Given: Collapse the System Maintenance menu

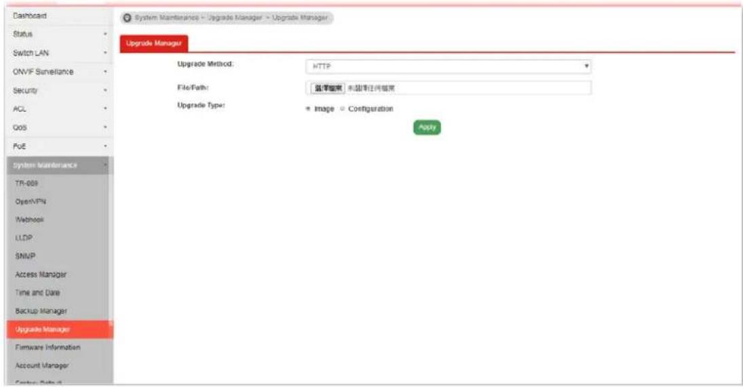Looking at the screenshot, I should pos(59,165).
